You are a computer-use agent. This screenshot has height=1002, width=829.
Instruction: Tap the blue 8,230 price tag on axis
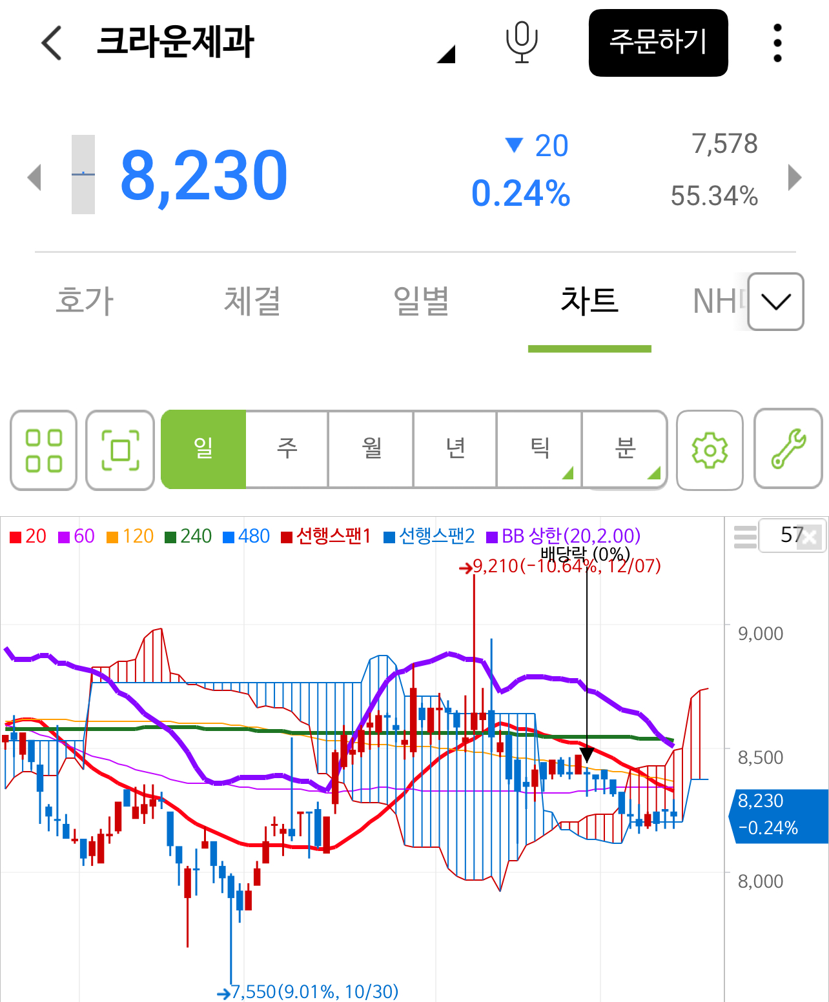click(779, 816)
